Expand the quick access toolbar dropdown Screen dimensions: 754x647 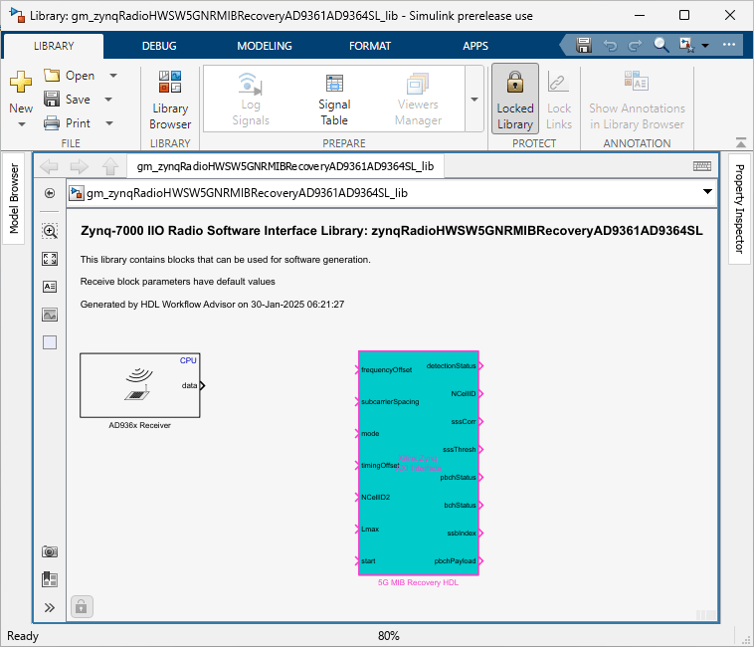pos(705,46)
